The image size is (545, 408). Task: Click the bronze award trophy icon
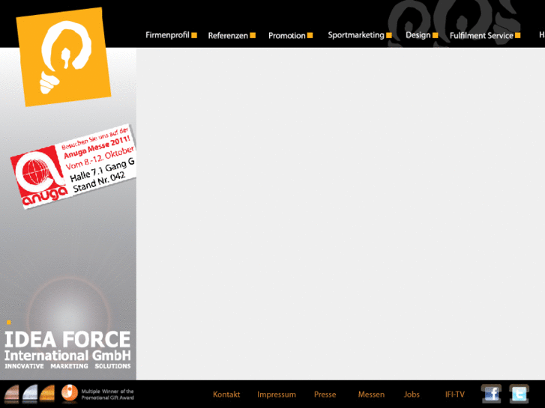click(11, 394)
